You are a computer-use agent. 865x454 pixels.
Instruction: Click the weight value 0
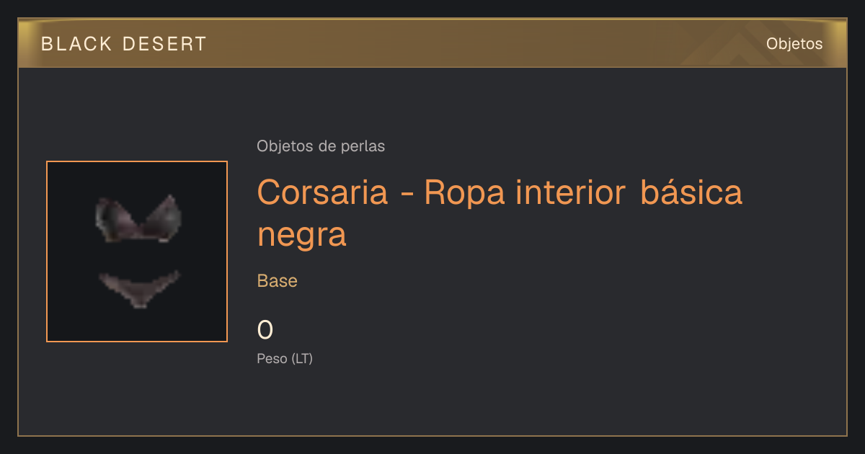[x=265, y=330]
